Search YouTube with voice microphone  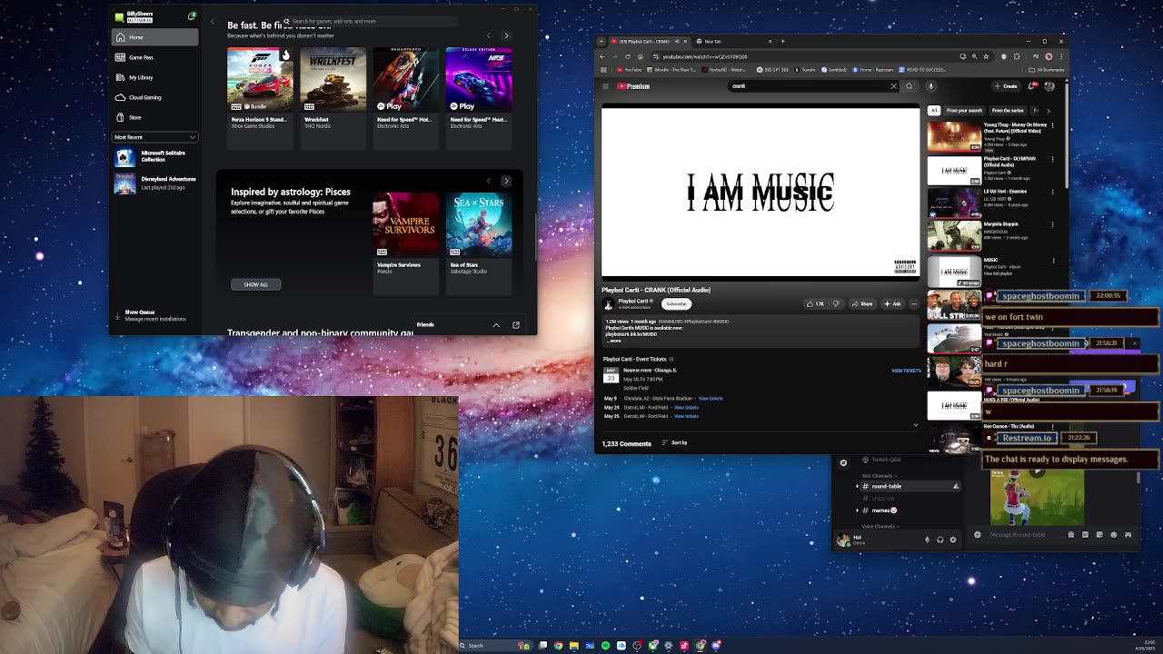tap(930, 86)
